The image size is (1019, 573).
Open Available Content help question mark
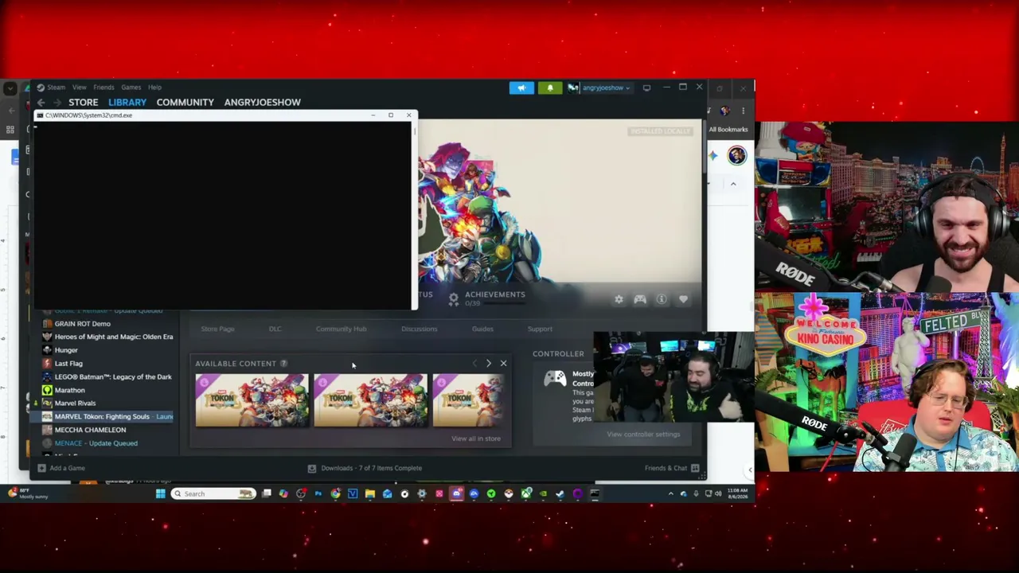(283, 364)
